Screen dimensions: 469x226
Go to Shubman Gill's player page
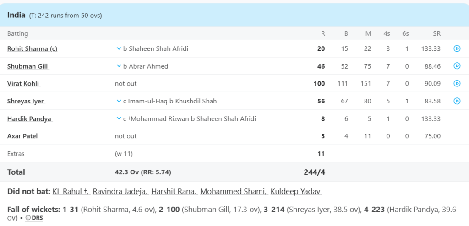[x=27, y=66]
